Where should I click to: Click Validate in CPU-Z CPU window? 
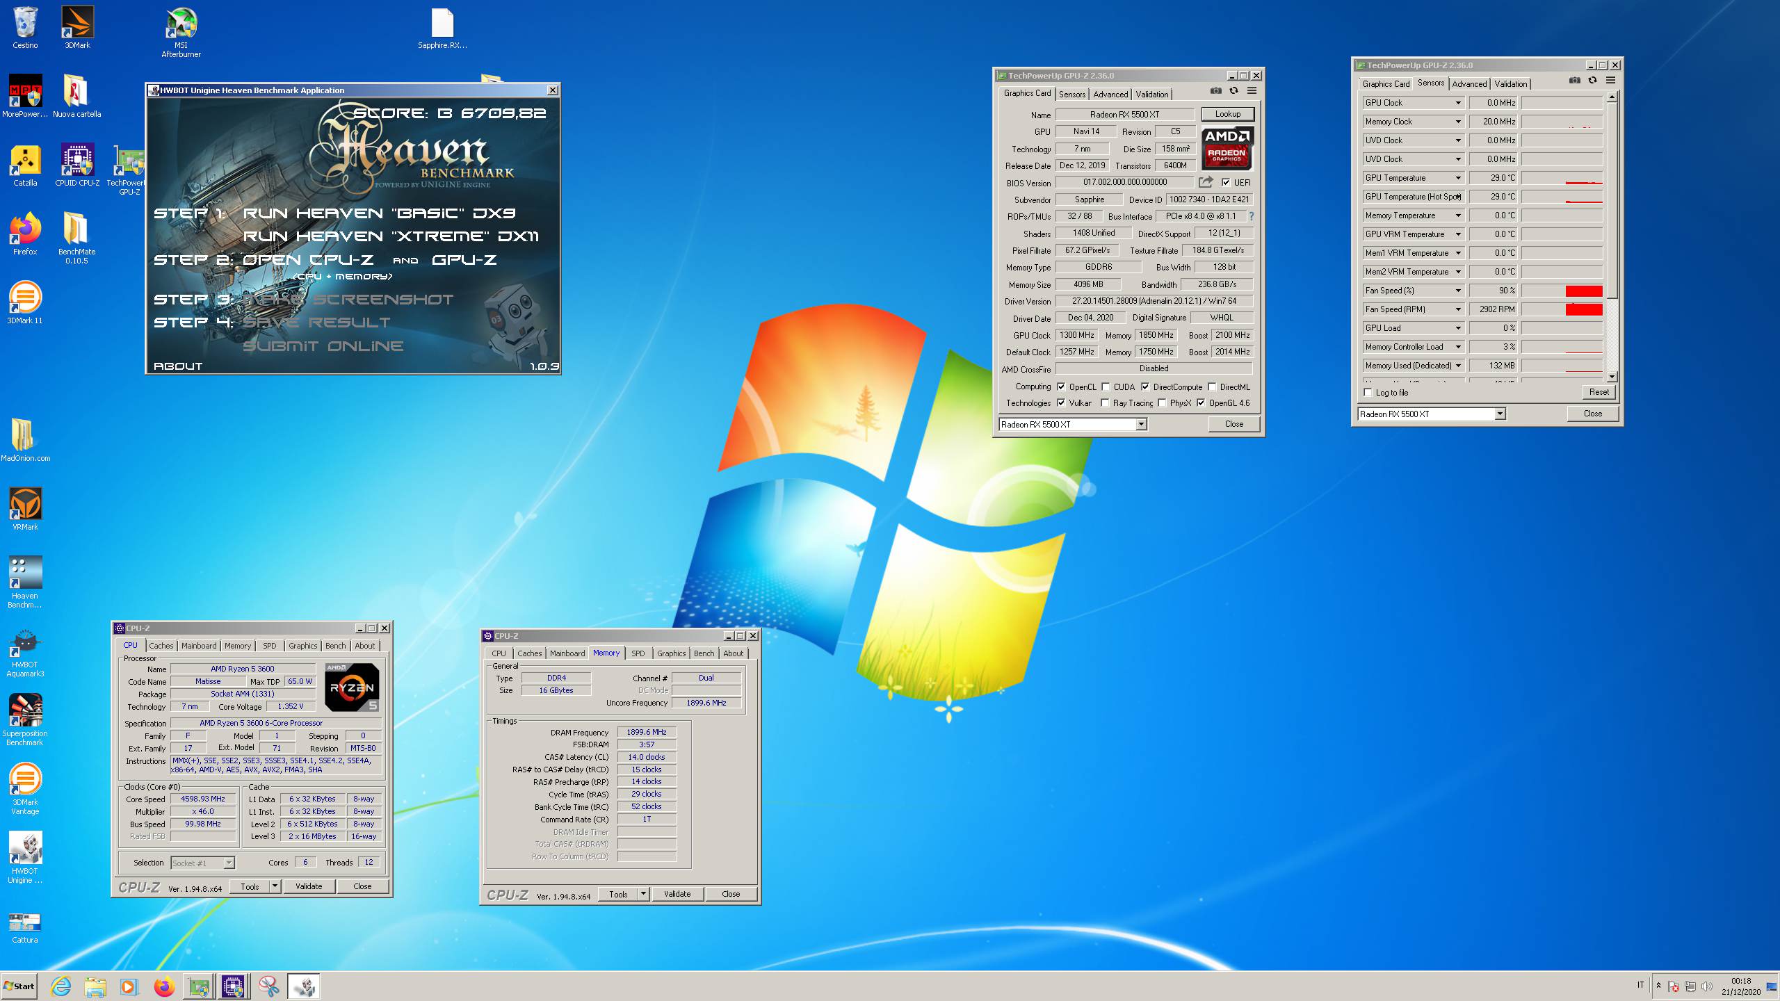pos(309,886)
